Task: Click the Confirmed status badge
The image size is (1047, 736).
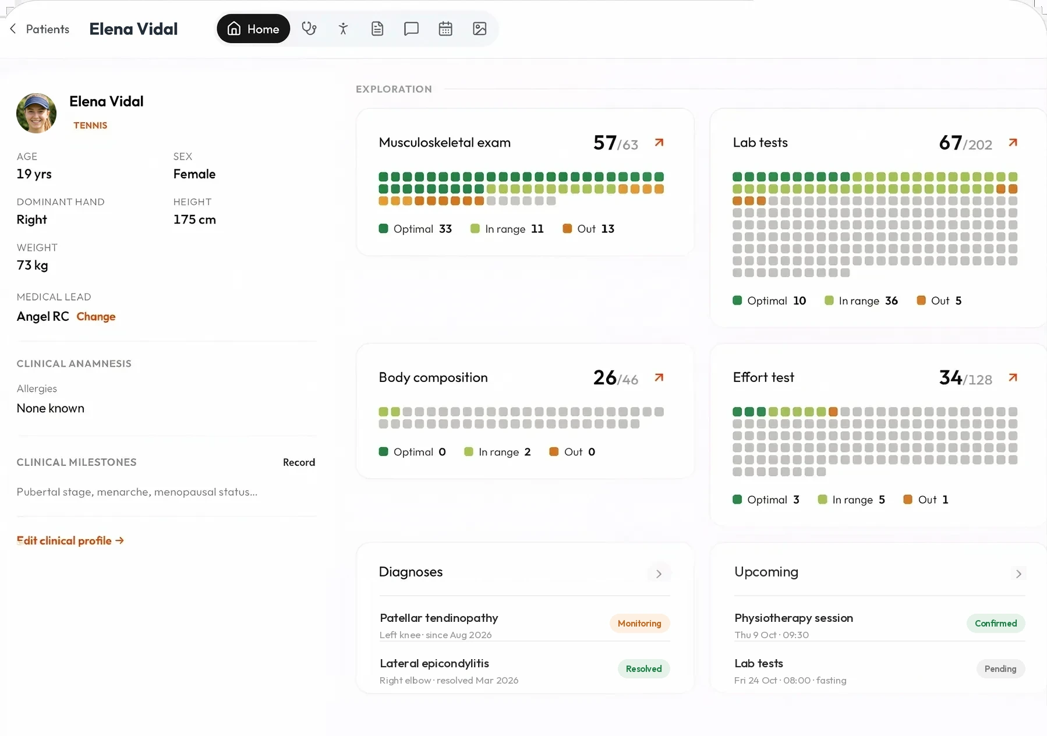Action: pos(996,623)
